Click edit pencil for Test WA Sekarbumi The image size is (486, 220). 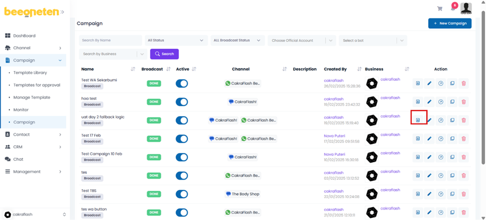click(x=429, y=83)
